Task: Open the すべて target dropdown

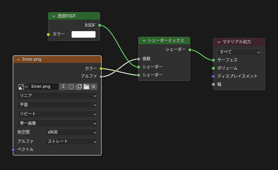Action: click(x=239, y=52)
